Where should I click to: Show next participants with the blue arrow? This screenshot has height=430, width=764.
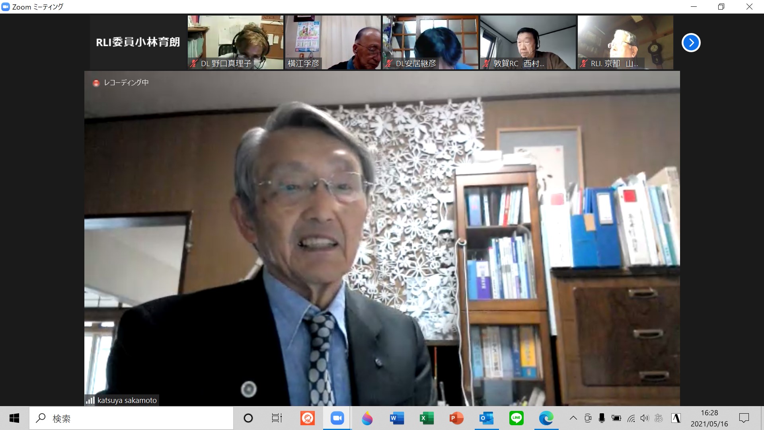coord(691,43)
